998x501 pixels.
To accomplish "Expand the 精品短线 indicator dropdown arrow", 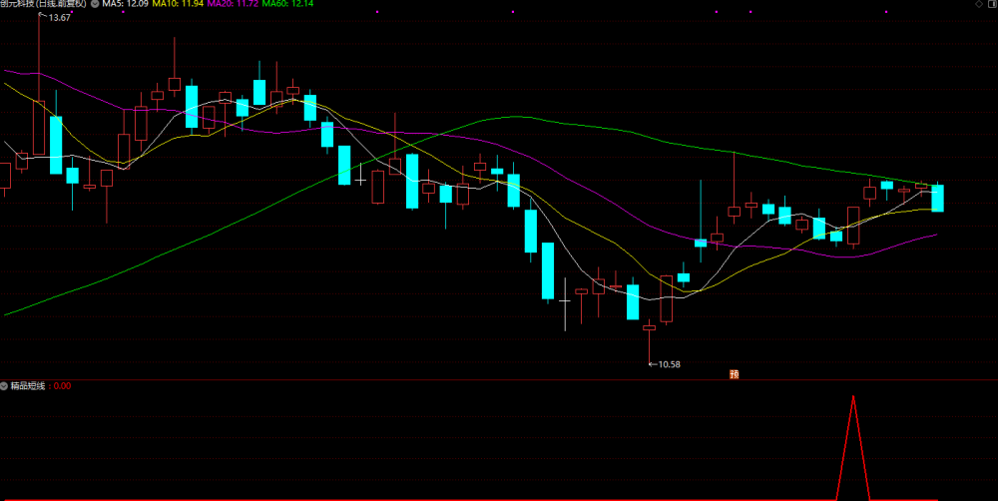I will click(4, 386).
